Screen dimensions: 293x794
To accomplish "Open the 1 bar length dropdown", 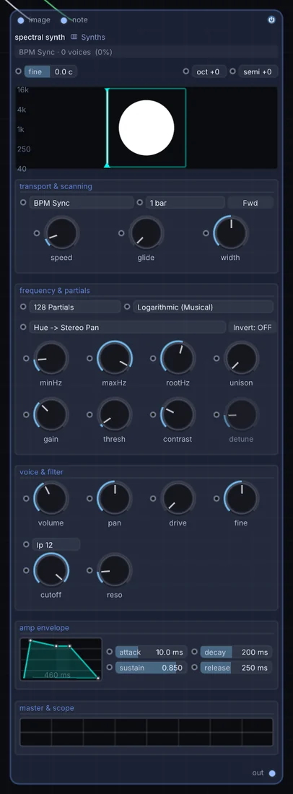I will click(185, 203).
